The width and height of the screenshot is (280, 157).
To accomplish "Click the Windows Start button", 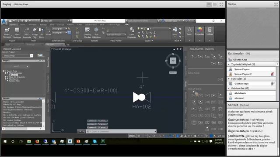I will pos(5,141).
